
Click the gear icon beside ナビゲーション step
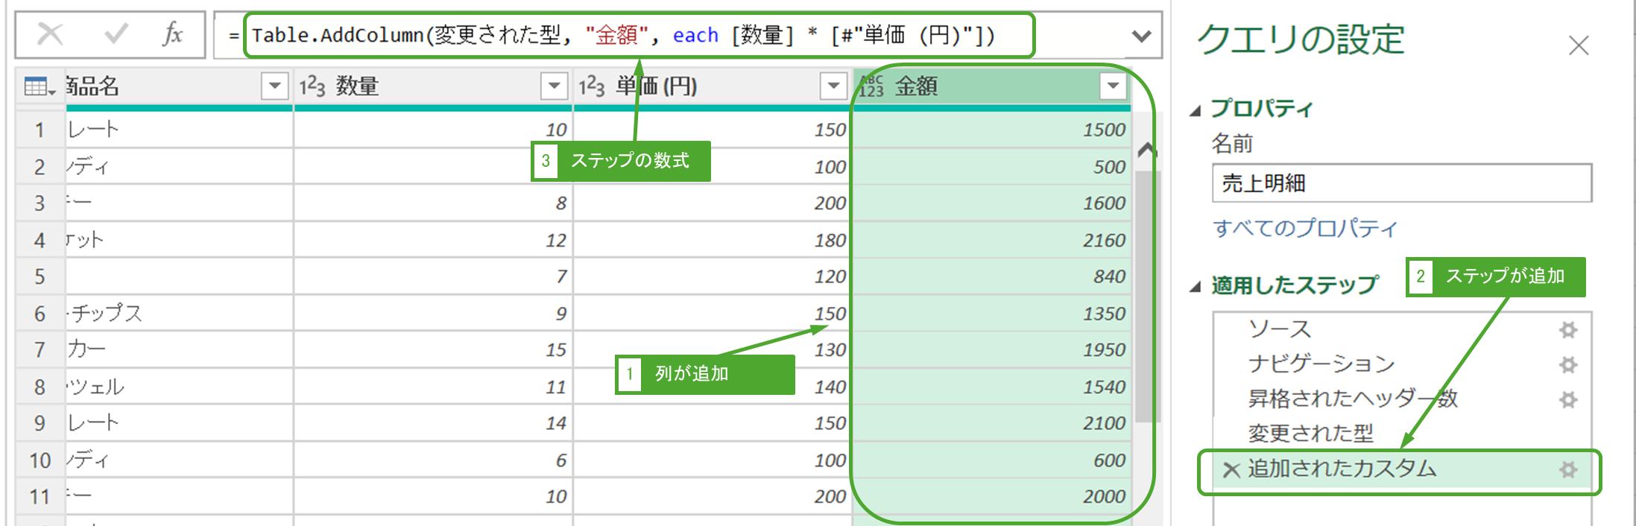coord(1568,365)
